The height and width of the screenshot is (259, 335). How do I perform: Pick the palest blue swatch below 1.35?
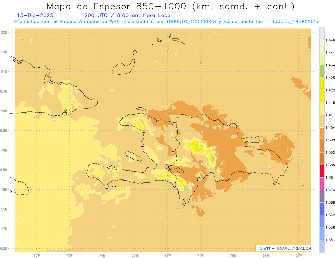[322, 246]
